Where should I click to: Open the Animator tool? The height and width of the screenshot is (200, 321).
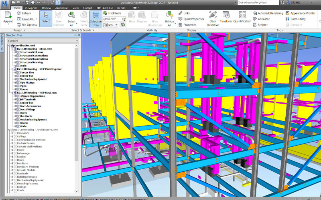(261, 19)
